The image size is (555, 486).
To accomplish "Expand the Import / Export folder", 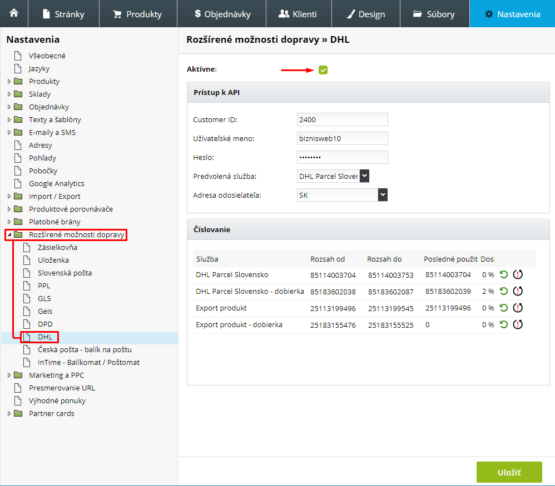I will coord(9,196).
